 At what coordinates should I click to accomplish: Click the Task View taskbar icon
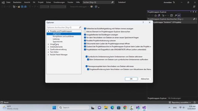(x=93, y=108)
